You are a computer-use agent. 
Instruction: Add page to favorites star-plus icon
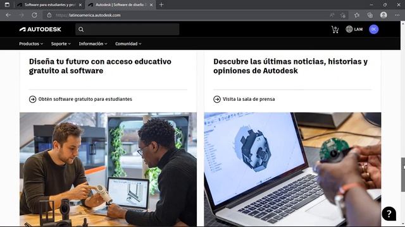tap(343, 15)
